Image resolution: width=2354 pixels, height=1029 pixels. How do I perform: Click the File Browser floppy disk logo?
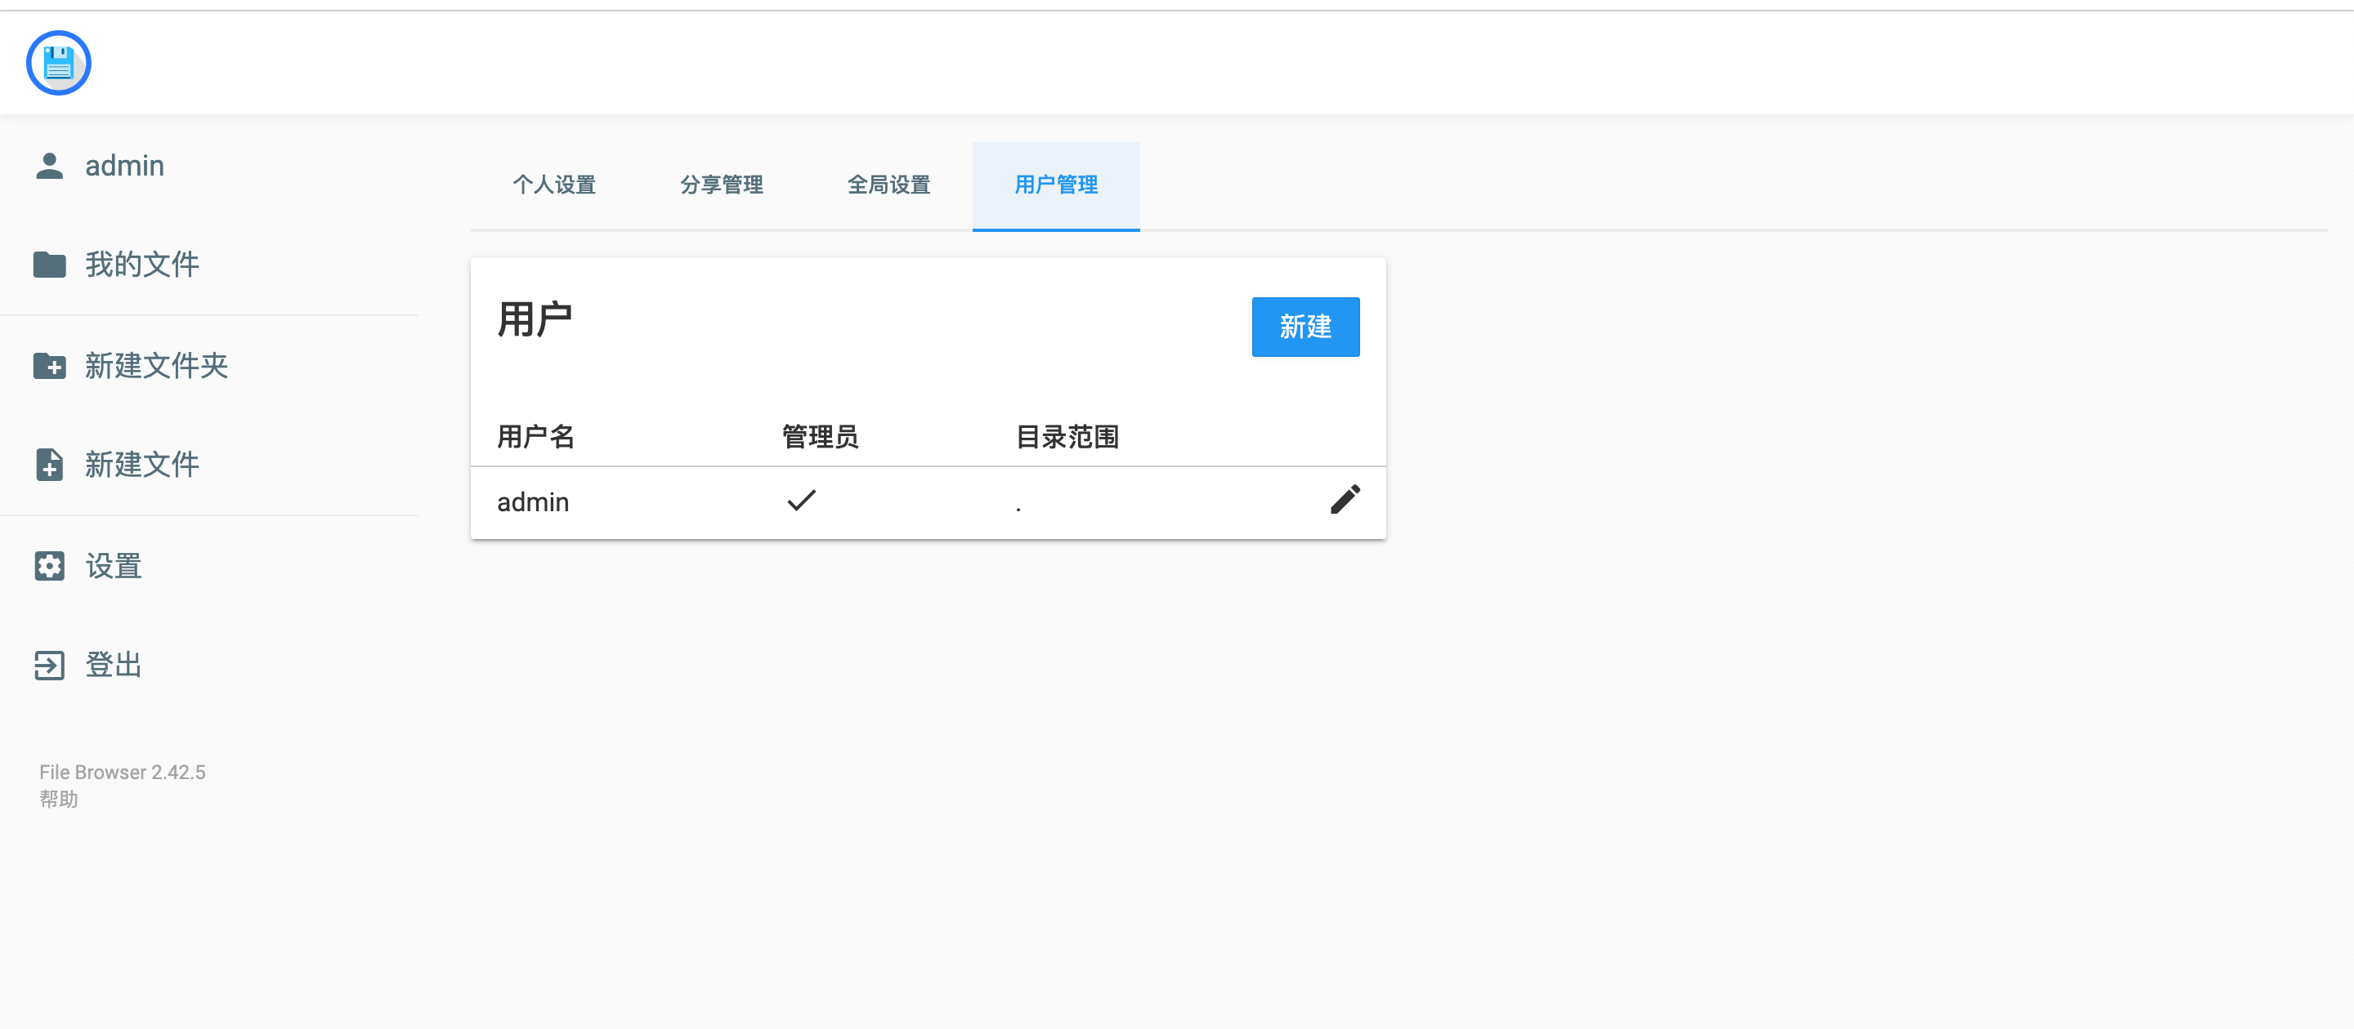(x=59, y=63)
